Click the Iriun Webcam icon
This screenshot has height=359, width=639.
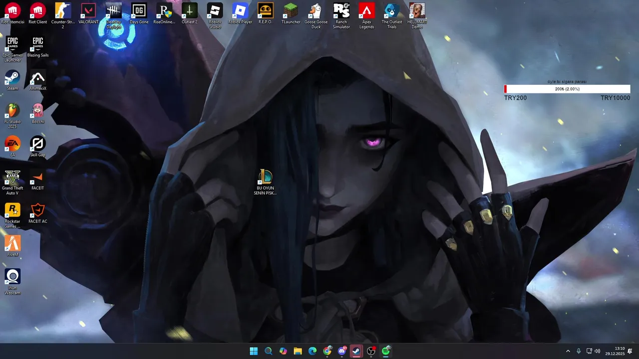point(12,282)
